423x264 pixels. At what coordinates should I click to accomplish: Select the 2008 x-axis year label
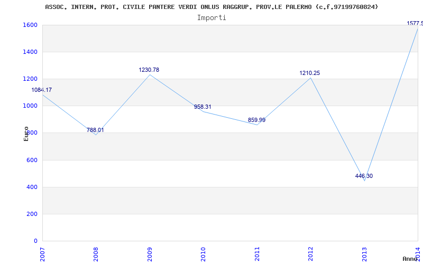96,254
